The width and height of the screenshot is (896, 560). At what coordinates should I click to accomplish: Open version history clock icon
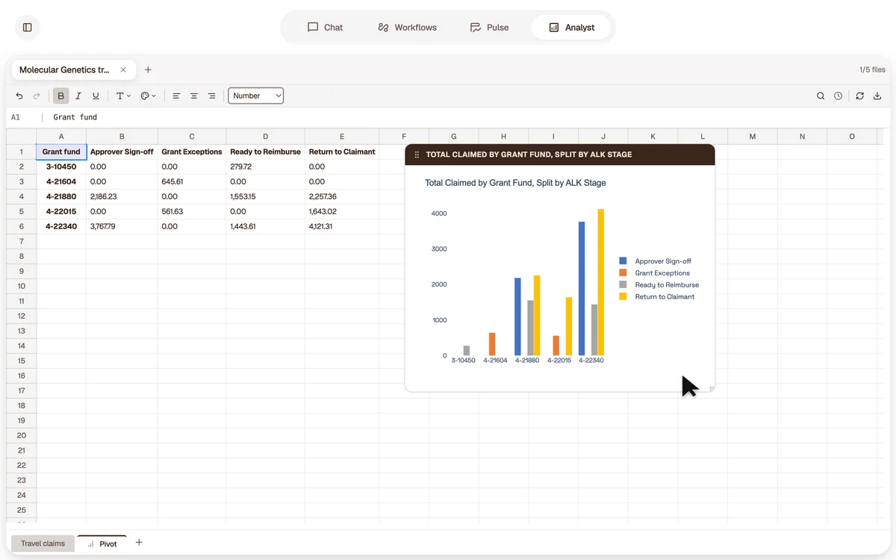click(839, 96)
